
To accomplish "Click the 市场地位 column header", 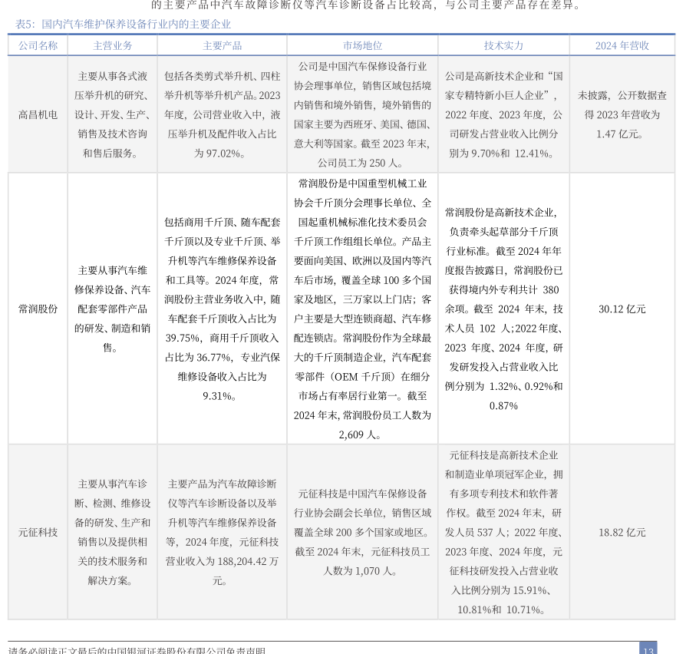I will pos(362,45).
